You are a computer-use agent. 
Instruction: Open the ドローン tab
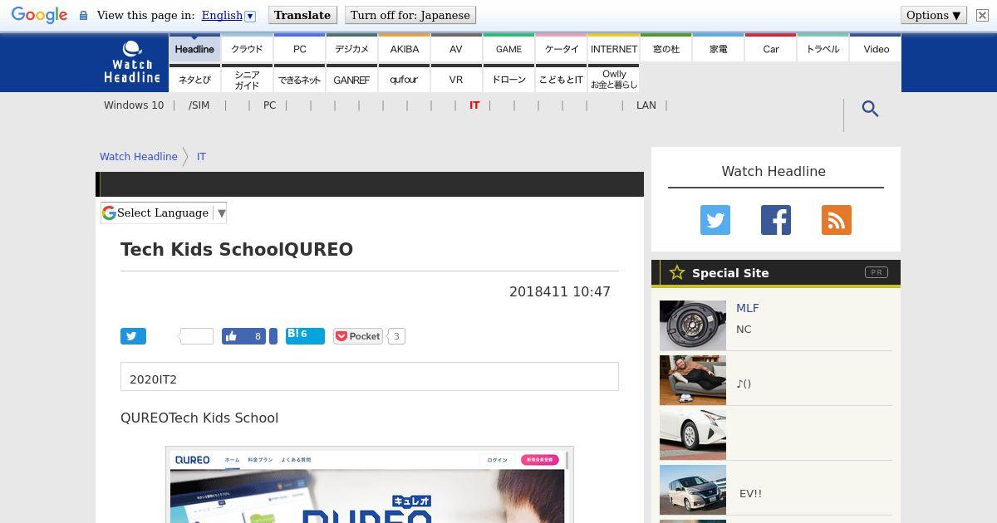coord(508,79)
